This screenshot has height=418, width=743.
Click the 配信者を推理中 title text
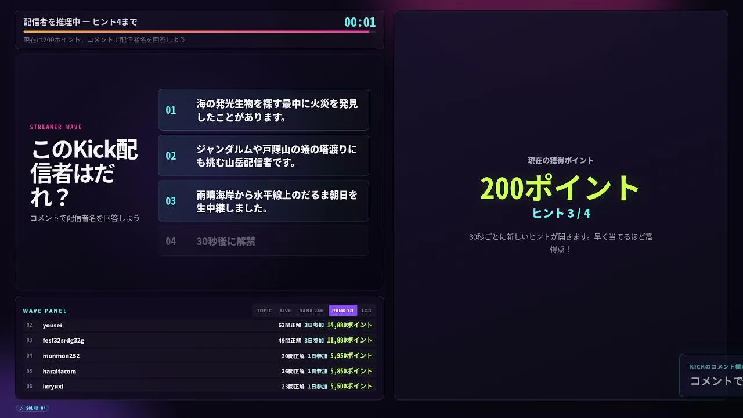[80, 22]
